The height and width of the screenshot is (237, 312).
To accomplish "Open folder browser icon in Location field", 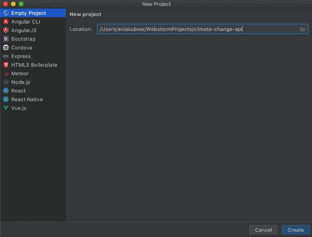I will tap(302, 29).
